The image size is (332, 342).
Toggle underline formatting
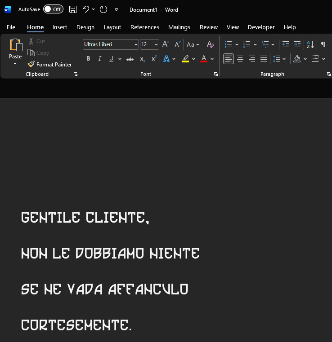111,58
